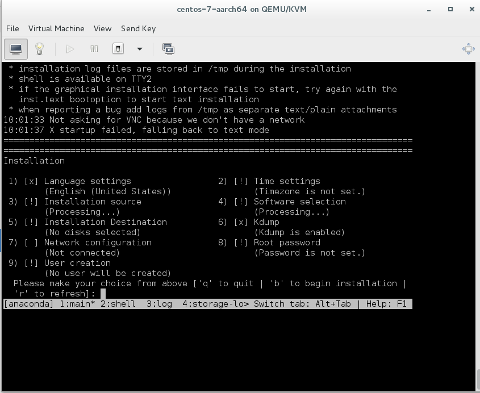
Task: Click the 'User creation' entry
Action: (x=77, y=263)
